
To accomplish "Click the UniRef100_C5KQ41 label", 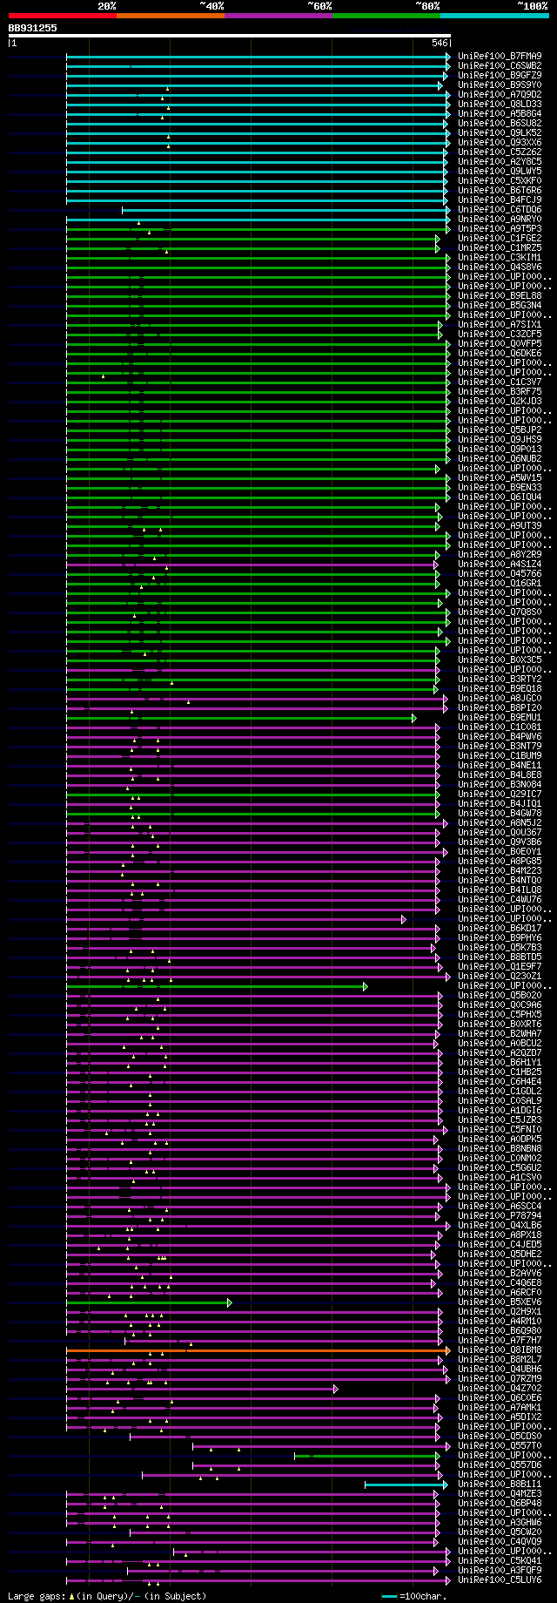I will point(500,1562).
